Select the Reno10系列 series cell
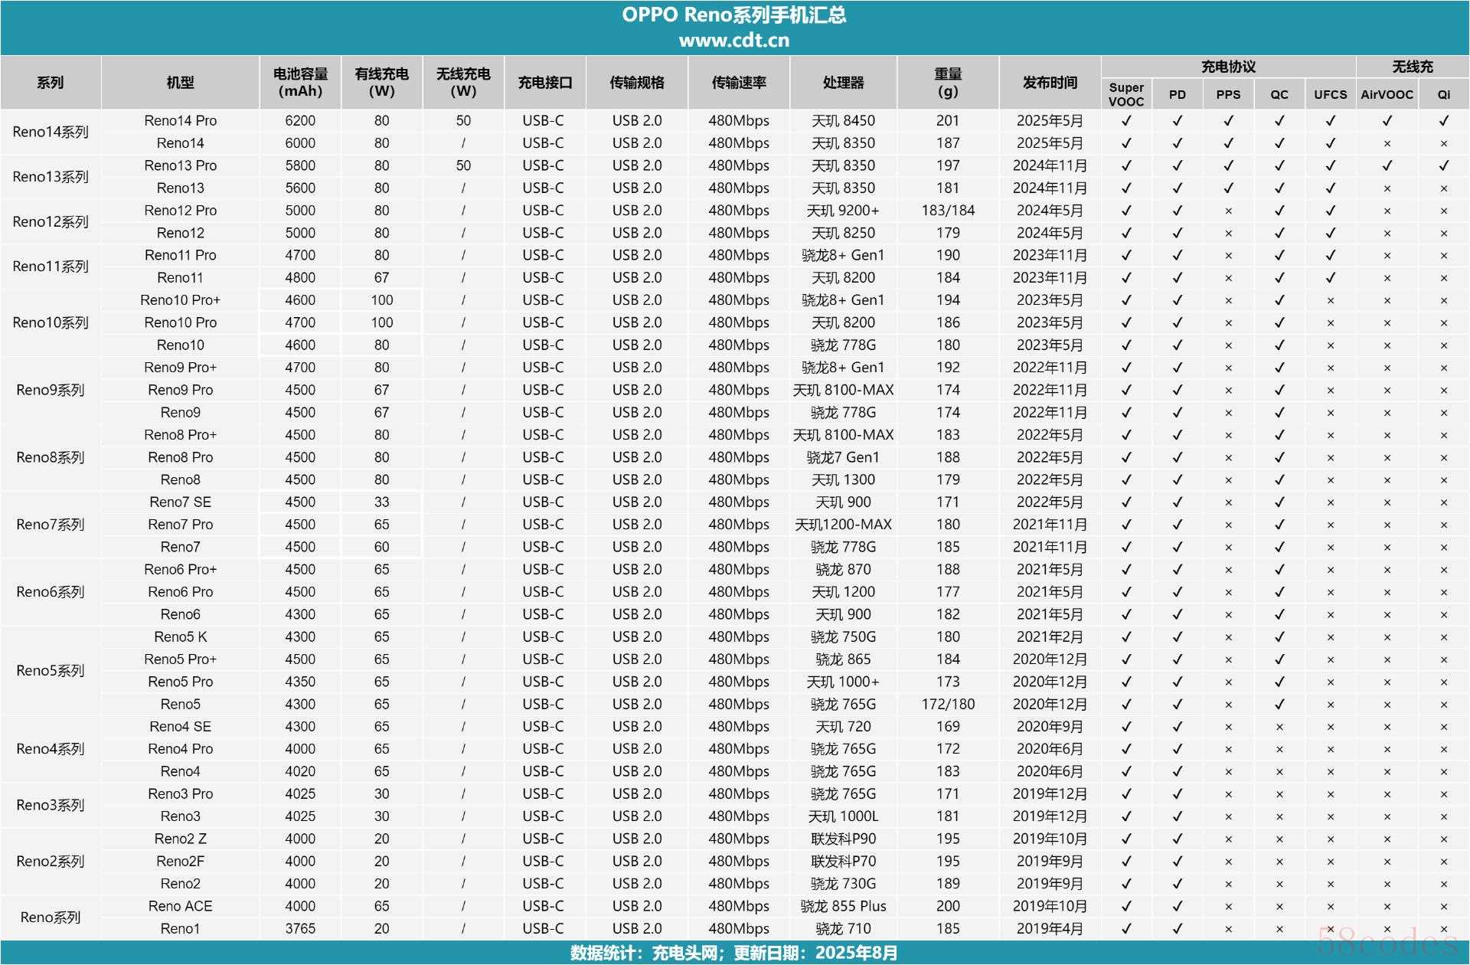 (51, 322)
